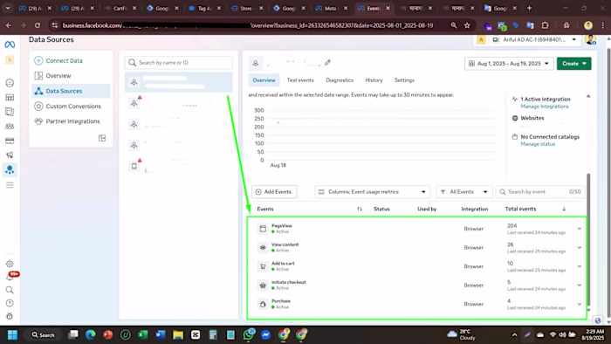Viewport: 611px width, 344px height.
Task: Click the View content eye icon
Action: click(263, 247)
